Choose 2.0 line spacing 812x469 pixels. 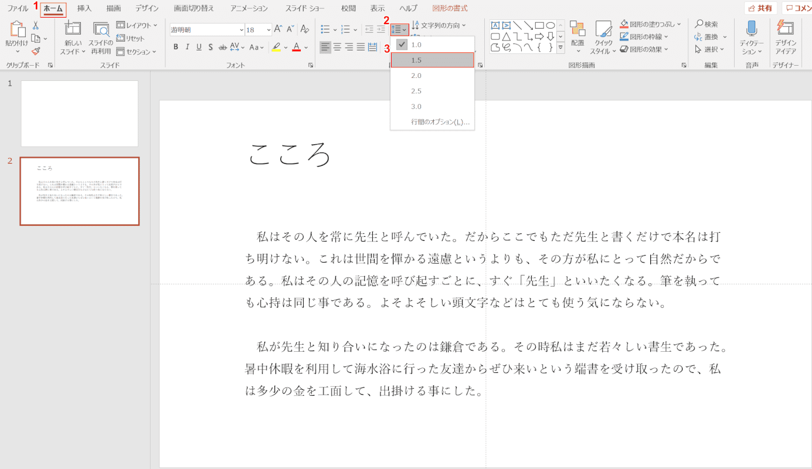click(433, 76)
